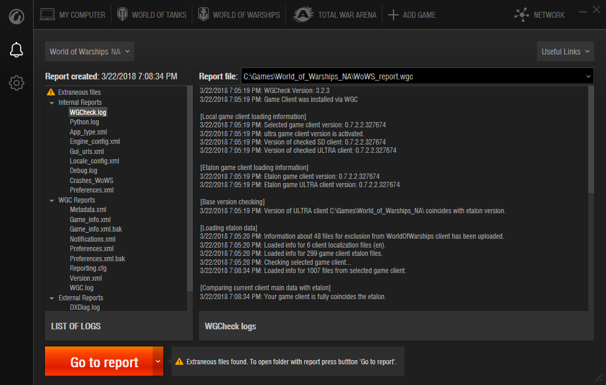
Task: Click the 'Report created' timestamp text
Action: (111, 76)
